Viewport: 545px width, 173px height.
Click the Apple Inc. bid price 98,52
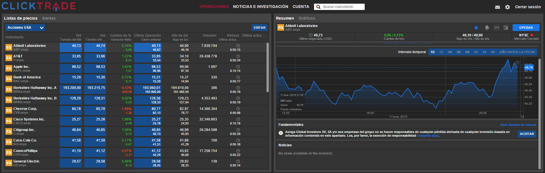point(71,68)
